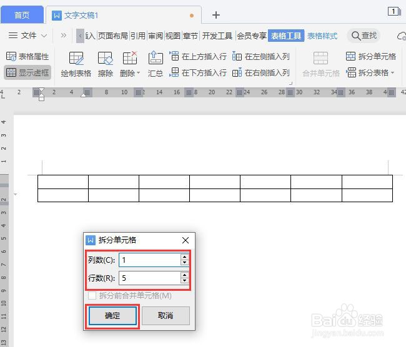
Task: Increase 行数 row count with up arrow
Action: [x=184, y=275]
